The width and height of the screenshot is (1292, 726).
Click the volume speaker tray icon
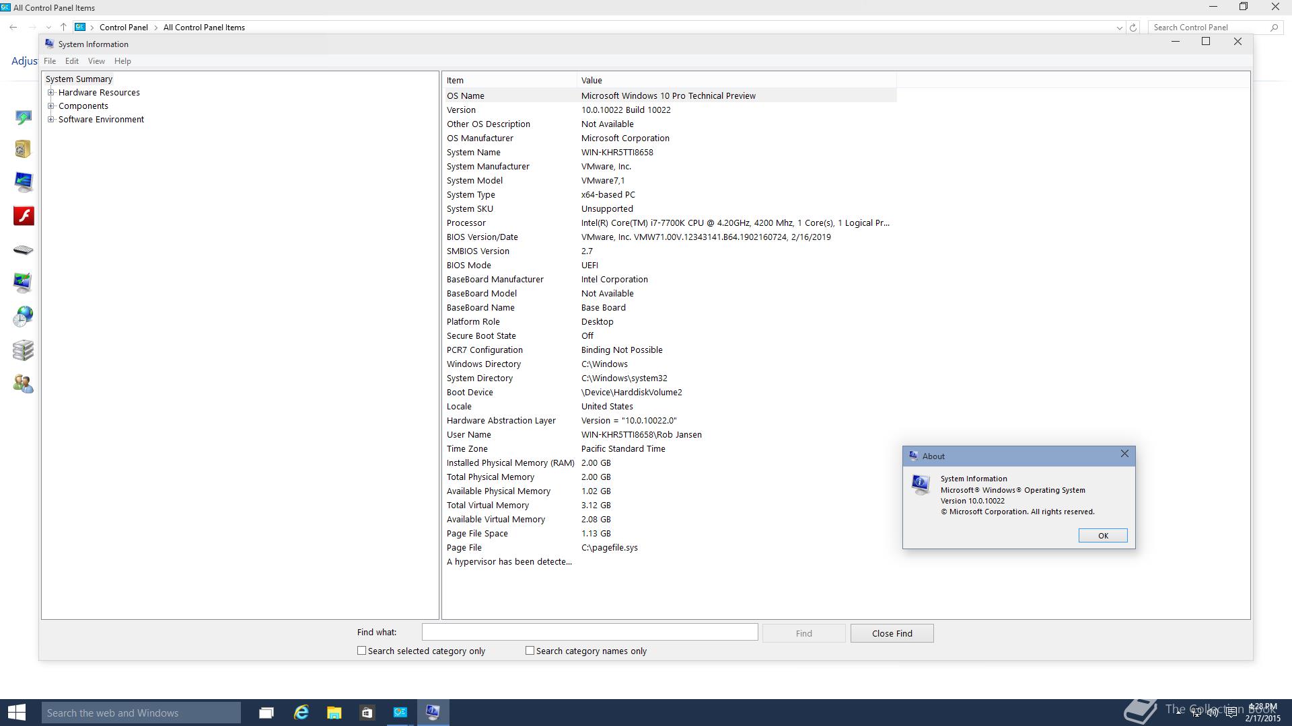1213,713
